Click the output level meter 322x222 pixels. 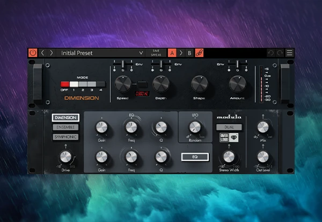point(261,84)
